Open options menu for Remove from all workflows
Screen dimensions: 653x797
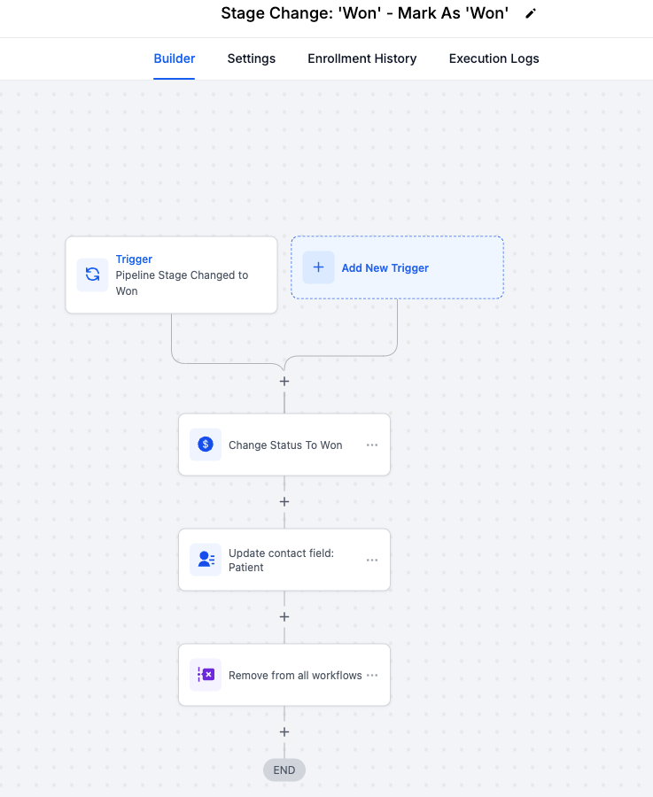[372, 675]
